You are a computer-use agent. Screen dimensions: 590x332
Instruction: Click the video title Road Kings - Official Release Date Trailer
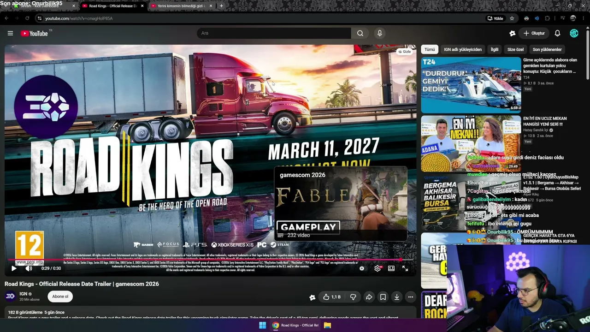82,284
